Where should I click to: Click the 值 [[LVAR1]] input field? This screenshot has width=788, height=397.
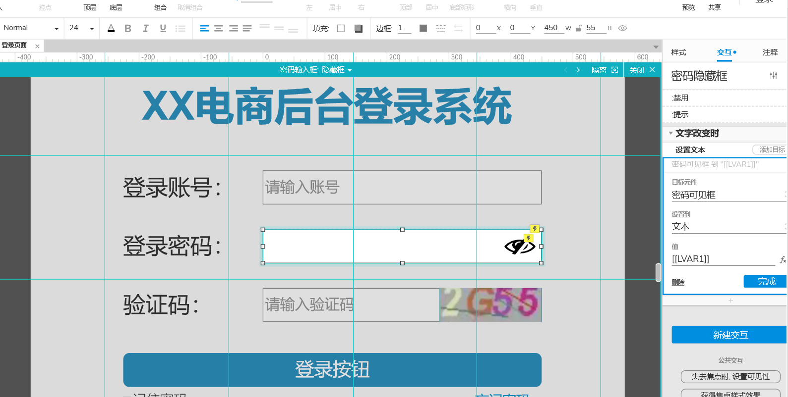723,259
